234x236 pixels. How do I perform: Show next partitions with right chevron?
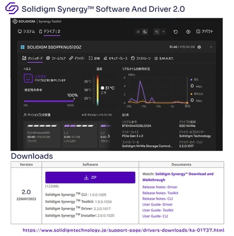pyautogui.click(x=109, y=136)
